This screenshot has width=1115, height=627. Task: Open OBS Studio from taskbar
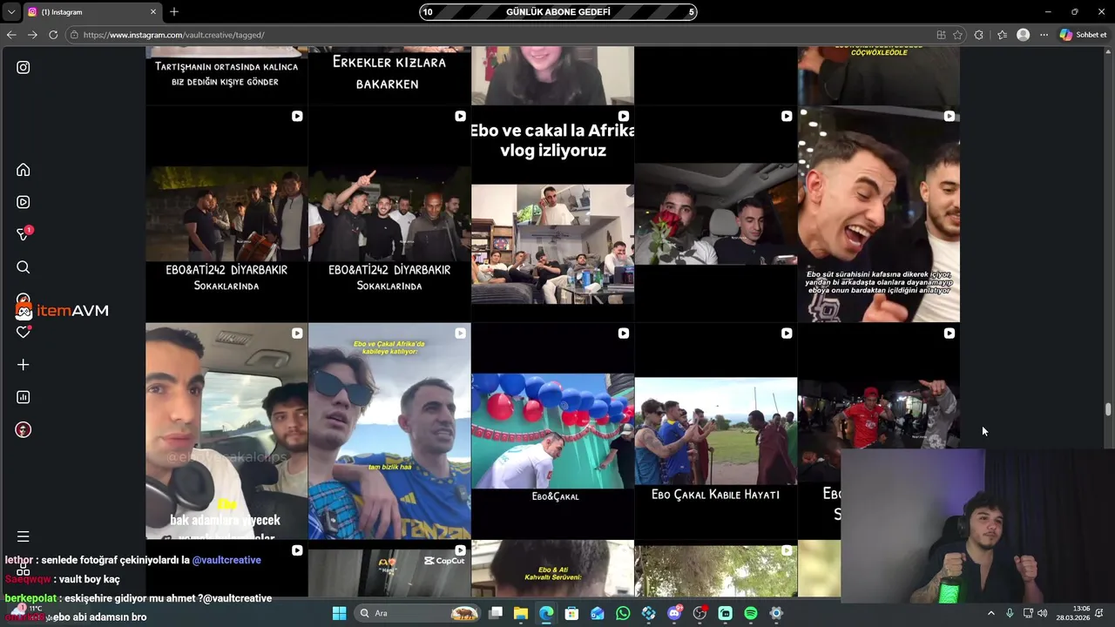click(699, 613)
